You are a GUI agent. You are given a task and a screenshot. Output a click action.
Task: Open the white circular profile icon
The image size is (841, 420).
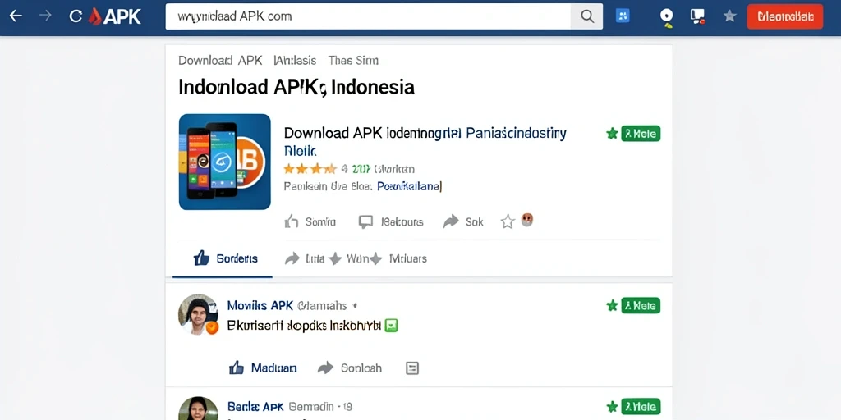tap(667, 16)
